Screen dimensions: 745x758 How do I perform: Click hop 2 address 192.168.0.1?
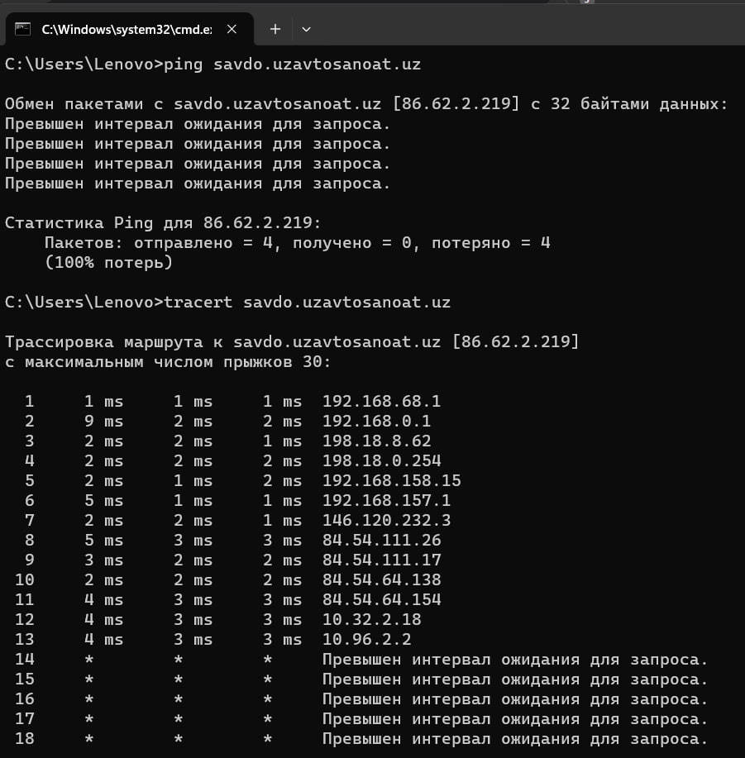pos(376,422)
